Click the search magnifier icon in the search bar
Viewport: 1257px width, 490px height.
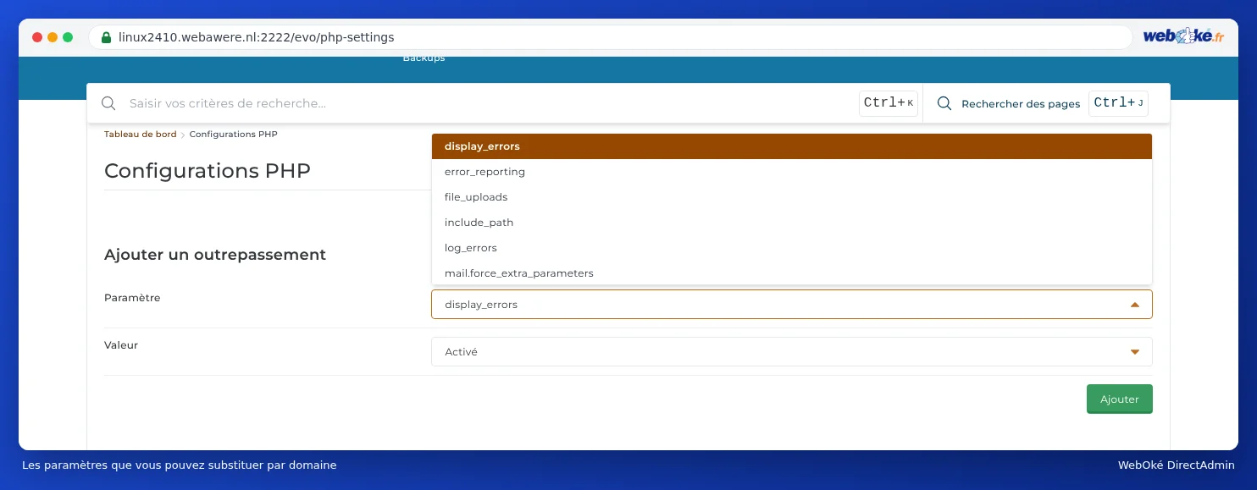click(x=108, y=103)
